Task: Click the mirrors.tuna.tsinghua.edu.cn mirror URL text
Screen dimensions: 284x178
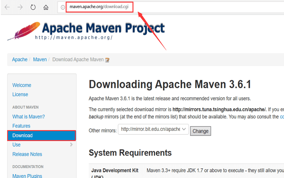Action: (219, 110)
